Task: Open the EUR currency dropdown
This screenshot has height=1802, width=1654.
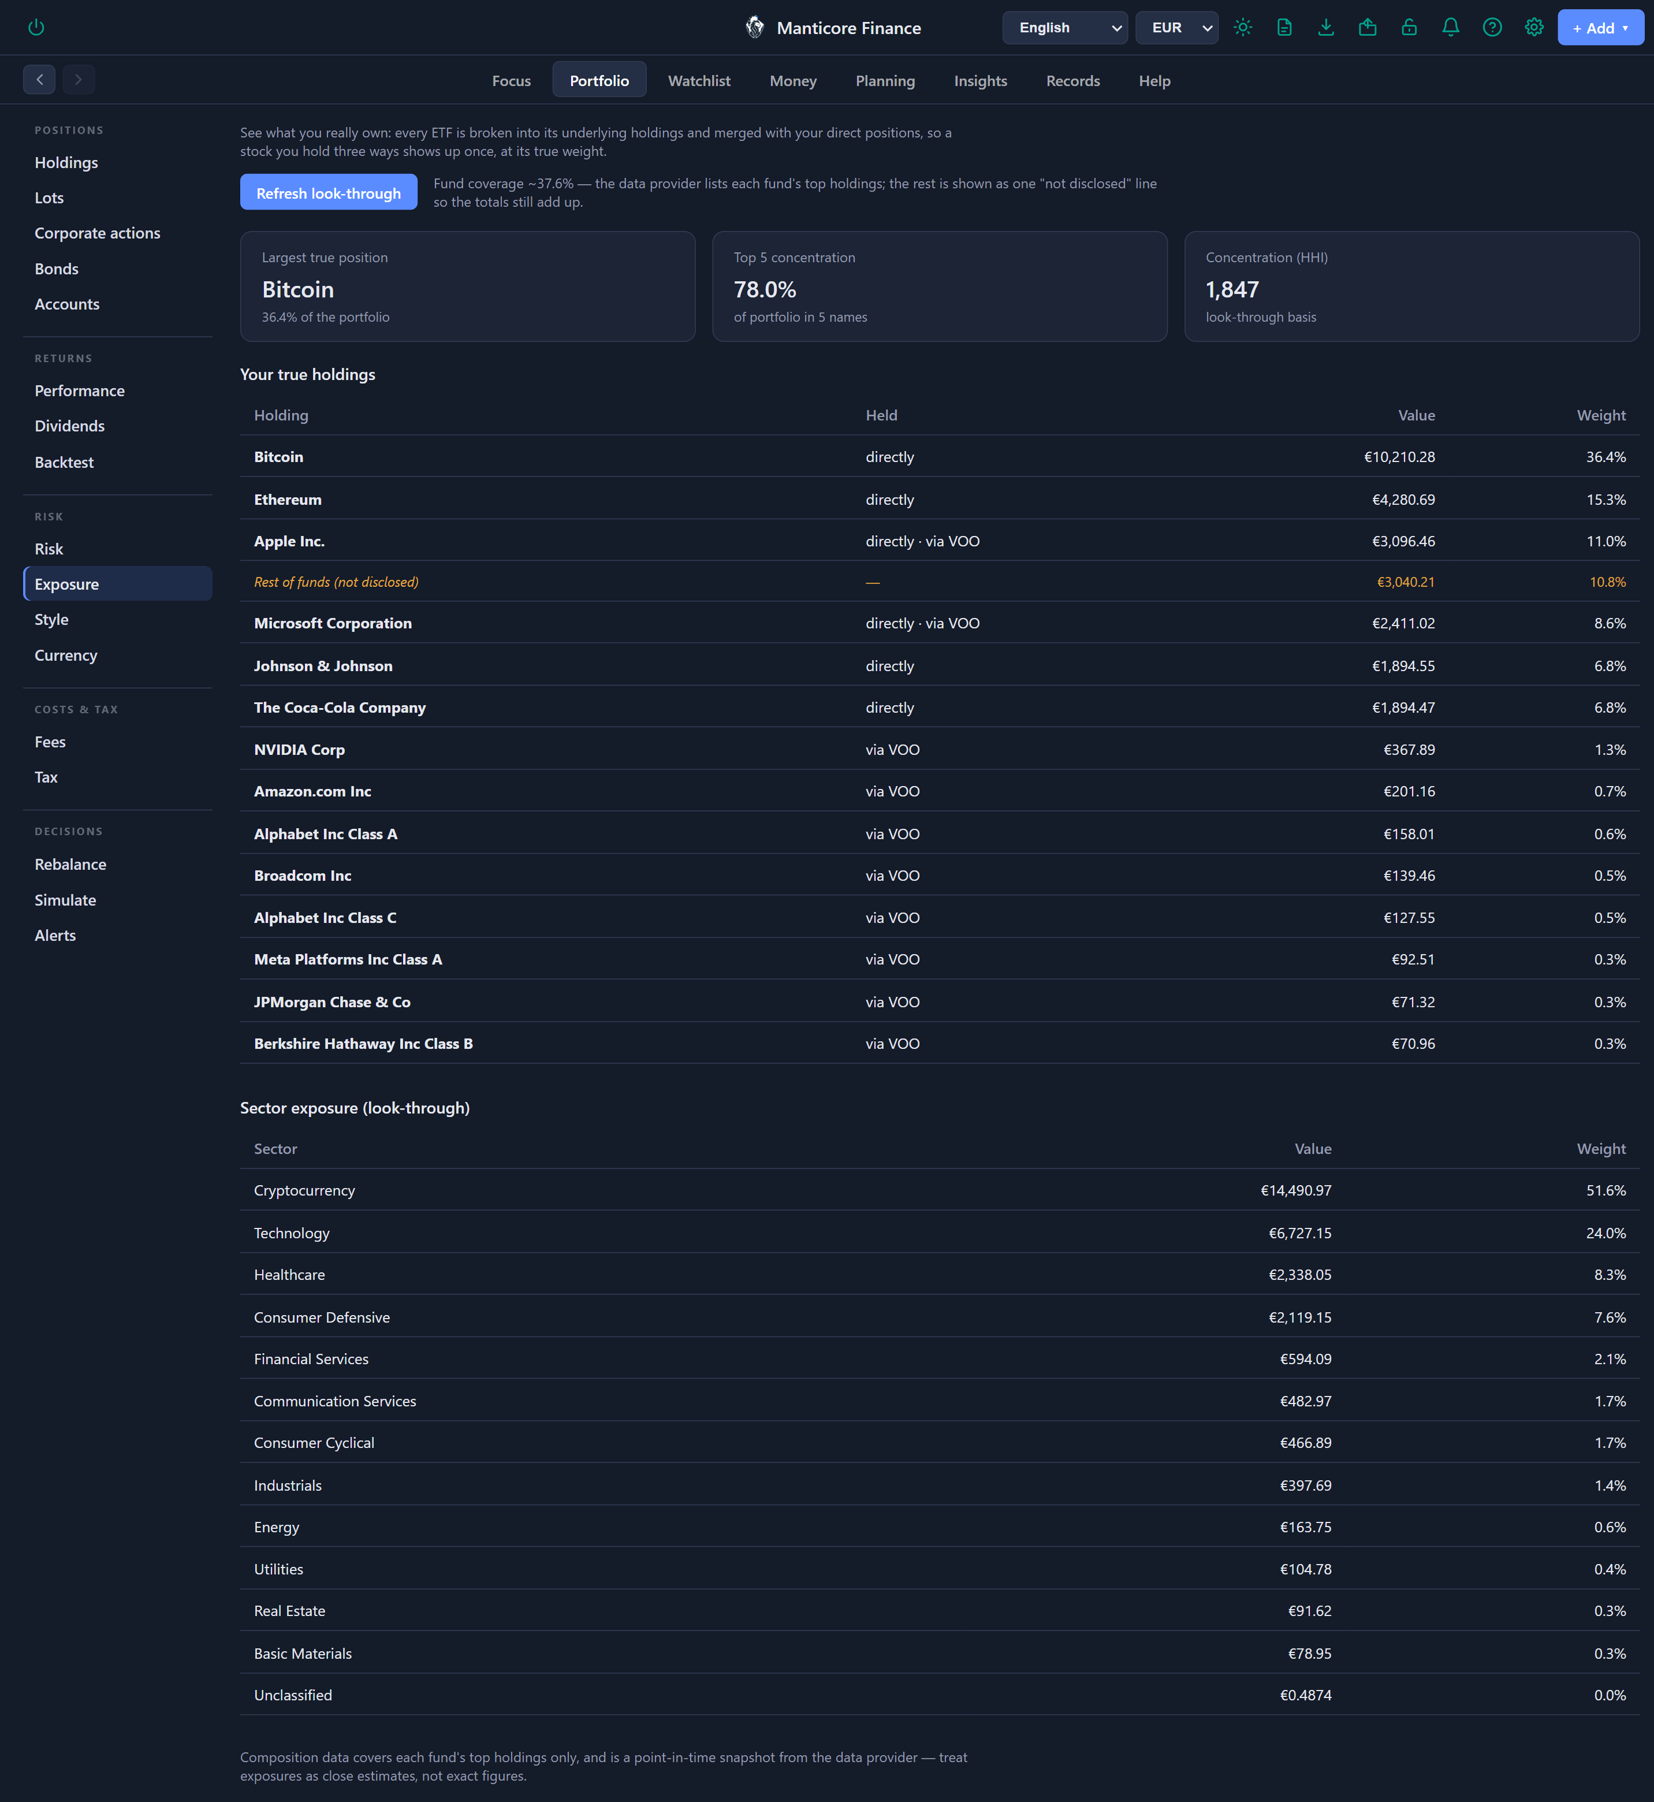Action: 1177,28
